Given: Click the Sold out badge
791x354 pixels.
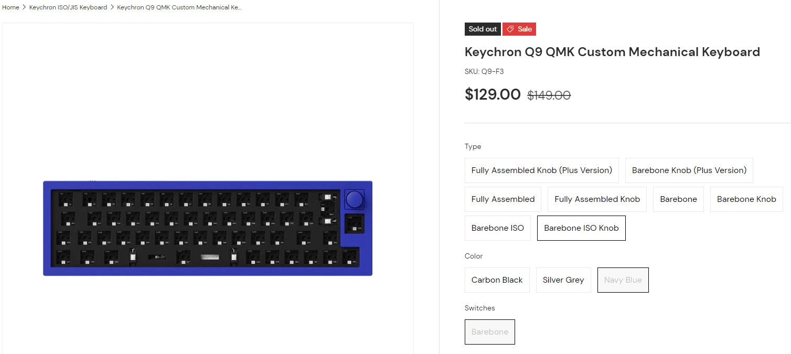Looking at the screenshot, I should (x=483, y=29).
